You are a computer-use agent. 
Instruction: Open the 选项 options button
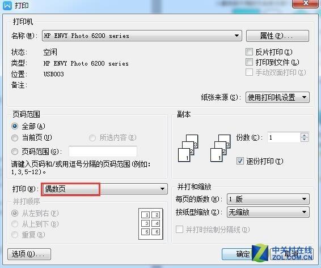pyautogui.click(x=29, y=254)
